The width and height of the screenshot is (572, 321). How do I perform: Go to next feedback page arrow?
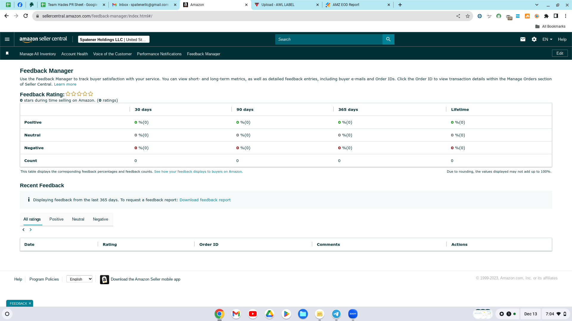click(30, 230)
